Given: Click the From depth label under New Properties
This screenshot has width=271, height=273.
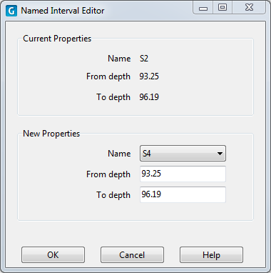Looking at the screenshot, I should click(108, 174).
